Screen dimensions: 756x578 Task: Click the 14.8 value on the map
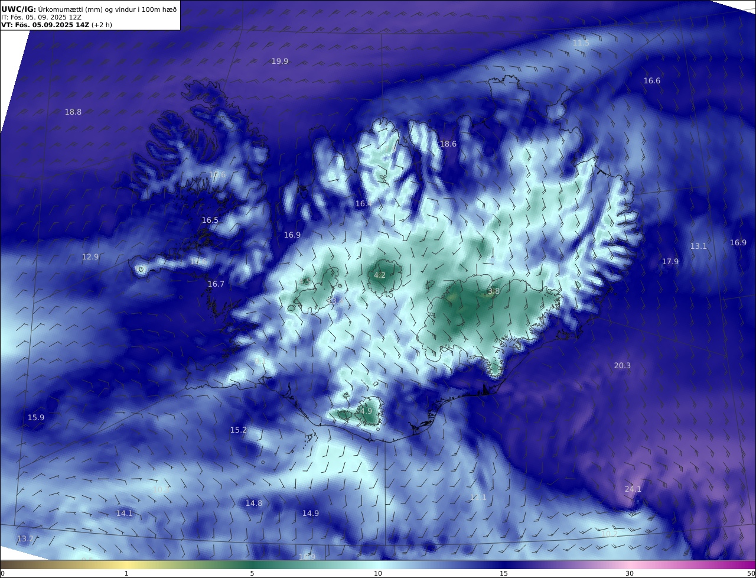click(254, 503)
